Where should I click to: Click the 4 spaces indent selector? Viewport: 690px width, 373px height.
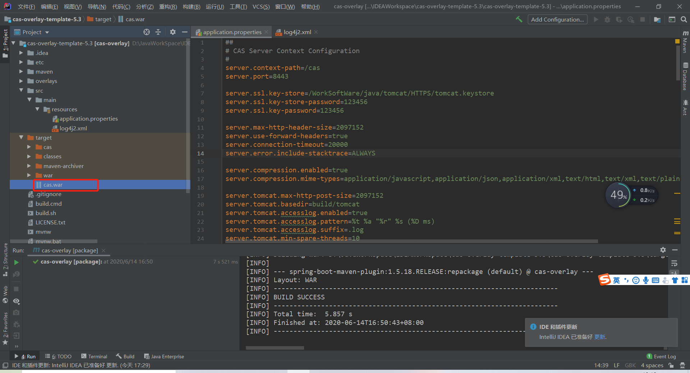point(652,365)
